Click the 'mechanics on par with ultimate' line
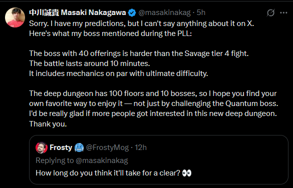This screenshot has width=293, height=188. point(119,73)
